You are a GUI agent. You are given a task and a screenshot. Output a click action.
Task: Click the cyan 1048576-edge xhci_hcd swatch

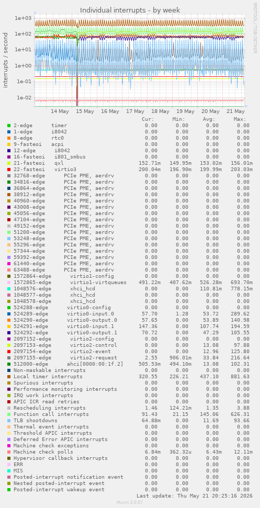pyautogui.click(x=9, y=289)
